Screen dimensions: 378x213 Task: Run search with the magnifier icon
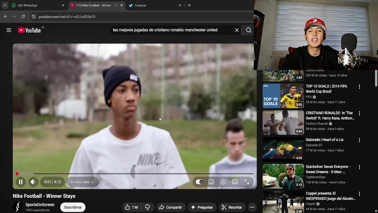(249, 30)
